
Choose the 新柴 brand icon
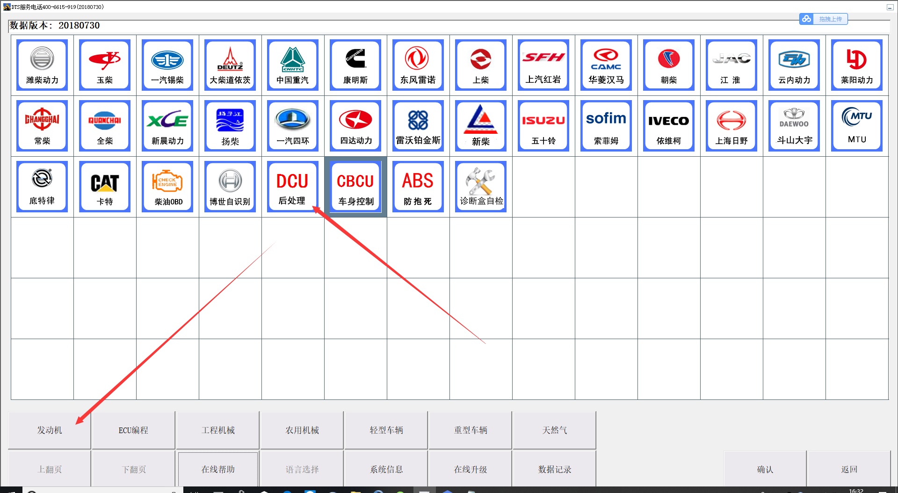(x=481, y=126)
